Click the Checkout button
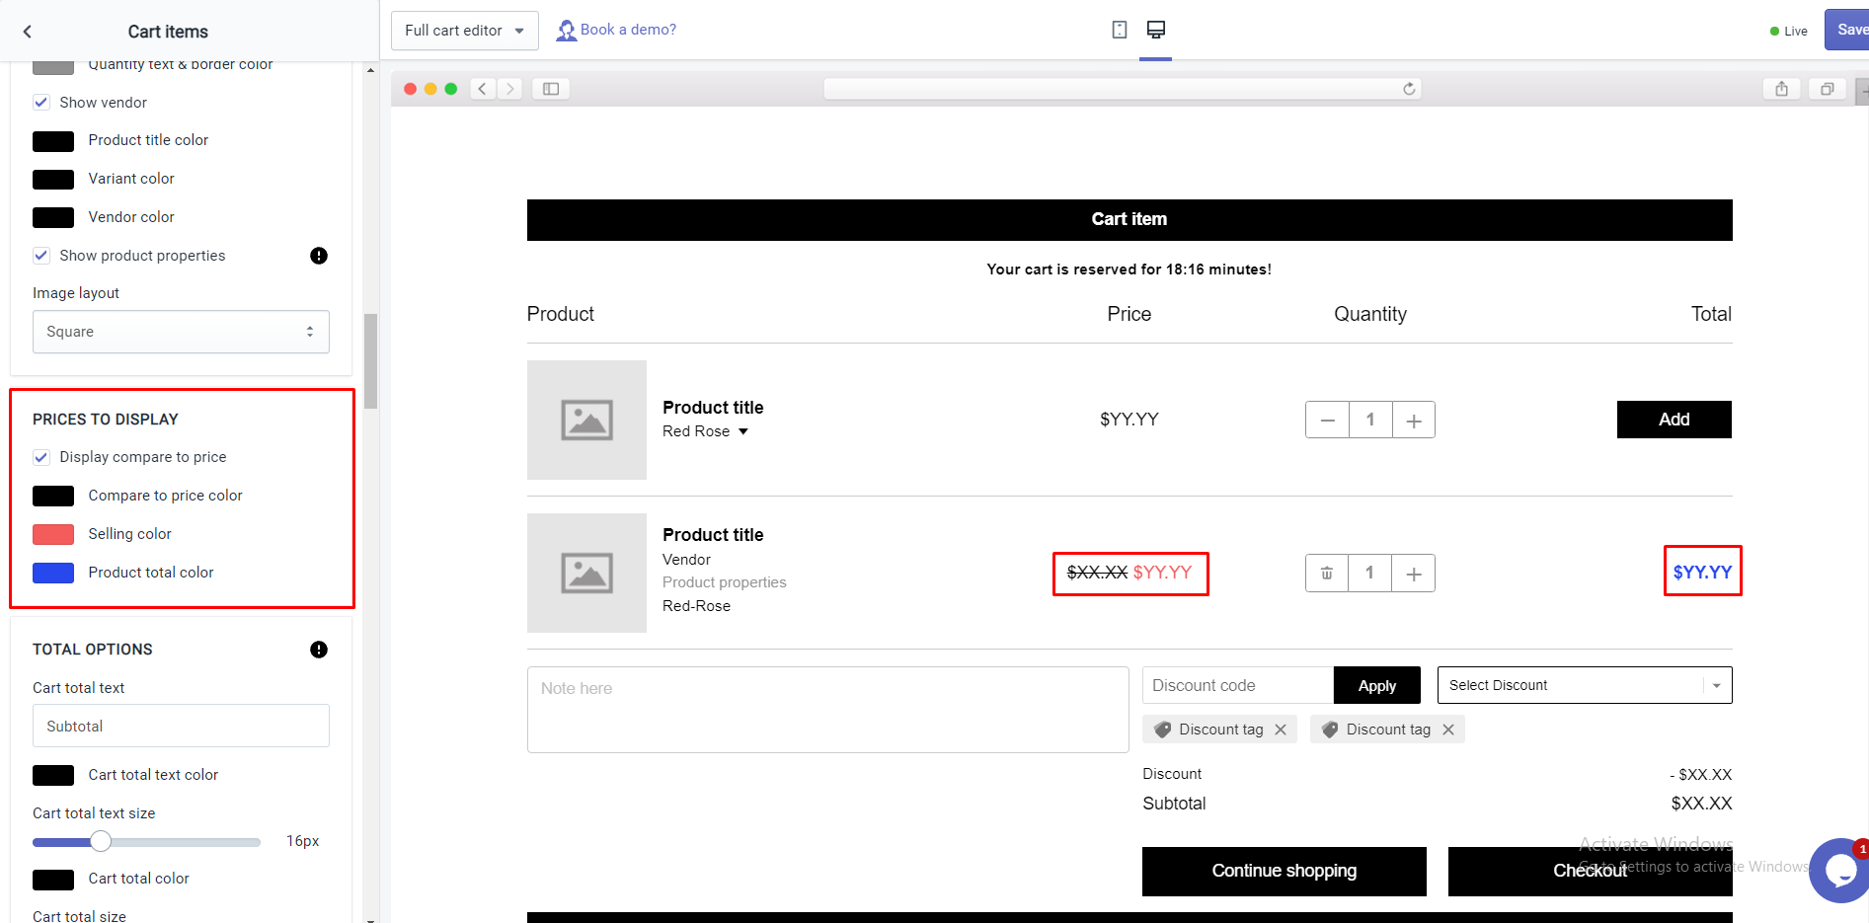This screenshot has width=1869, height=923. (1590, 871)
